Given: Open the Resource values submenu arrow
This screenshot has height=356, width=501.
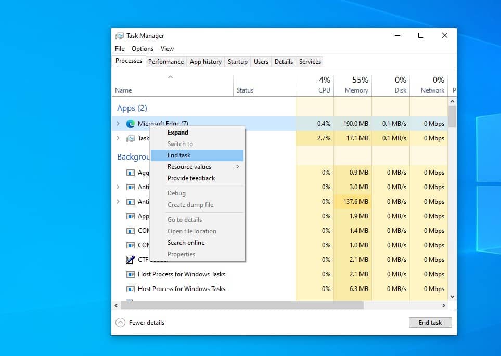Looking at the screenshot, I should click(x=237, y=167).
